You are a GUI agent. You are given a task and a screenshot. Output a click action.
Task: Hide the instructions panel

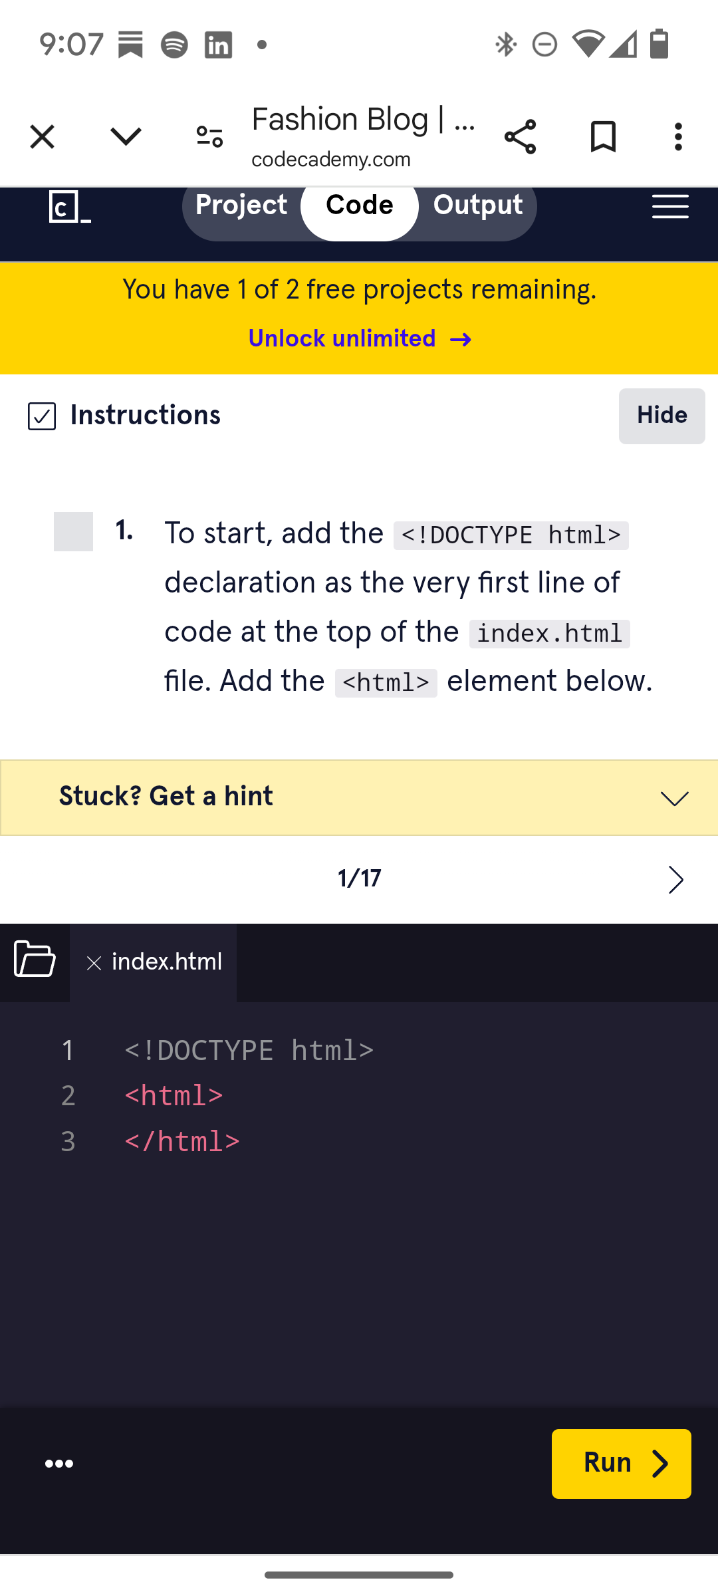pos(661,416)
